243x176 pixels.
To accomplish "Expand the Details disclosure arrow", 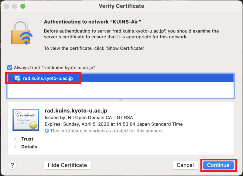I will [15, 147].
